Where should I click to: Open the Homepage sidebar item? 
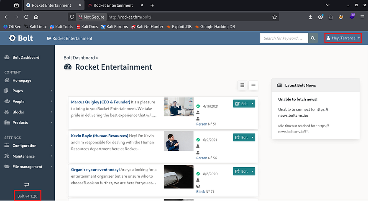22,80
